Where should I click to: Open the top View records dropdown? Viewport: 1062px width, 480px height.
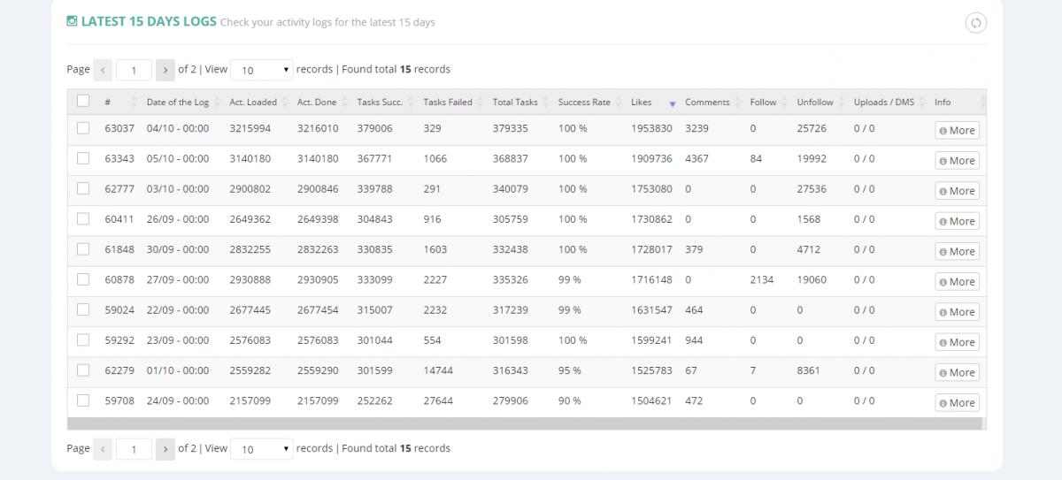tap(262, 70)
